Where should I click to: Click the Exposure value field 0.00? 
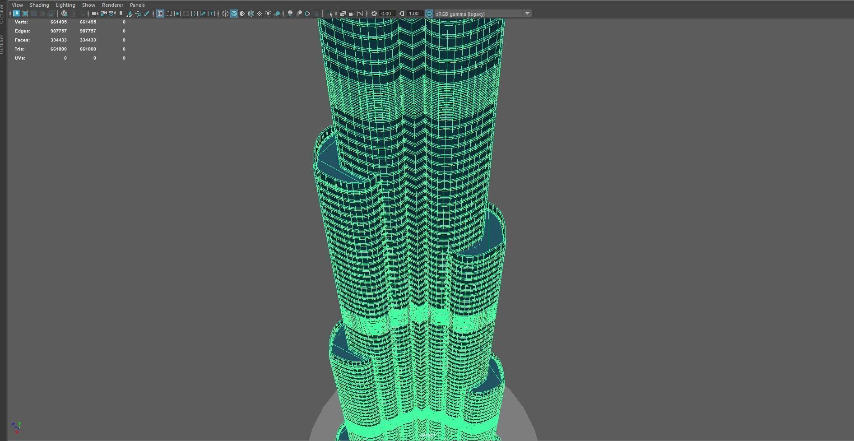pos(387,14)
